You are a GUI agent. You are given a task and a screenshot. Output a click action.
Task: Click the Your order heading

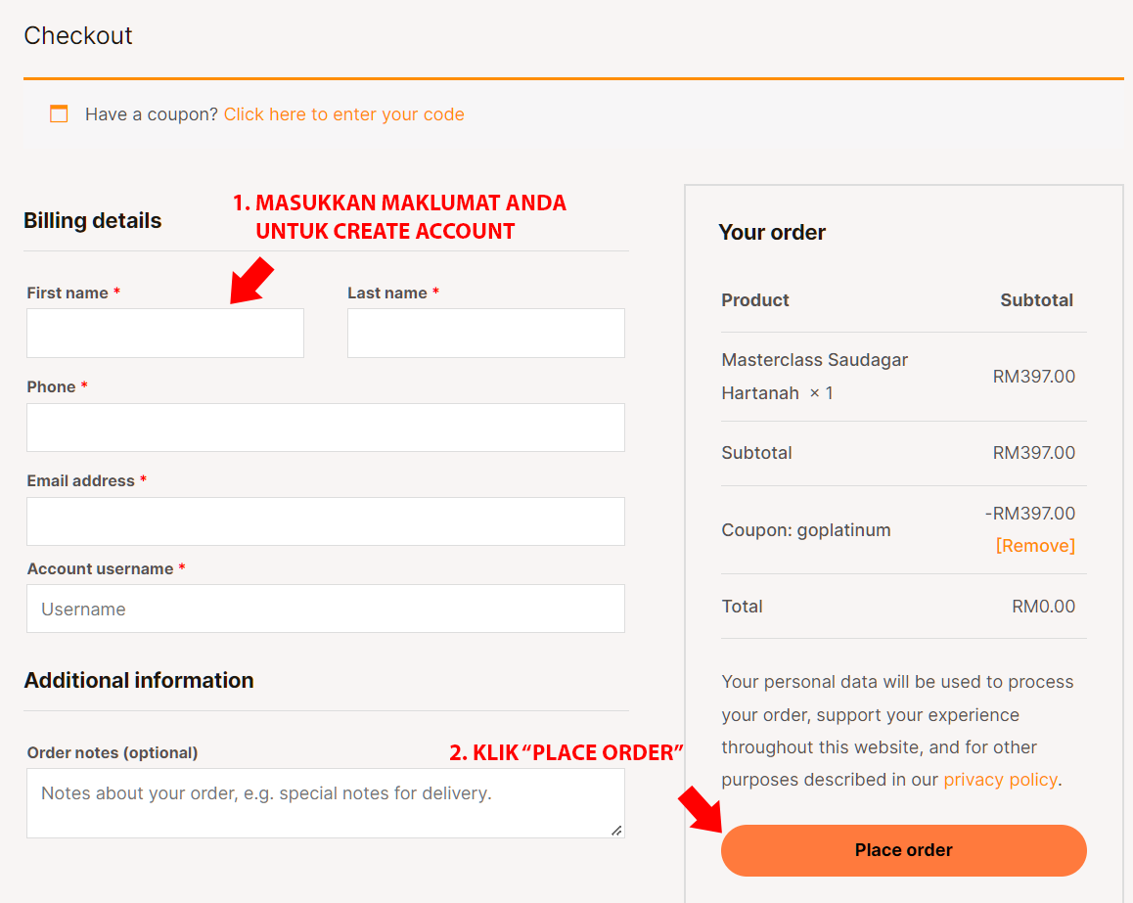pyautogui.click(x=772, y=233)
